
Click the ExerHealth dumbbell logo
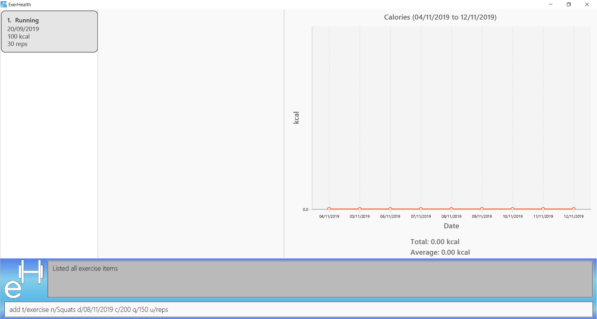click(x=24, y=279)
